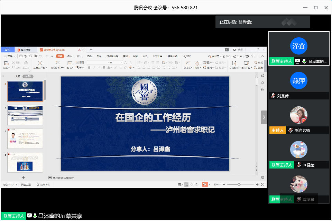332x221 pixels.
Task: Collapse the participant panel with side arrow
Action: (264, 117)
